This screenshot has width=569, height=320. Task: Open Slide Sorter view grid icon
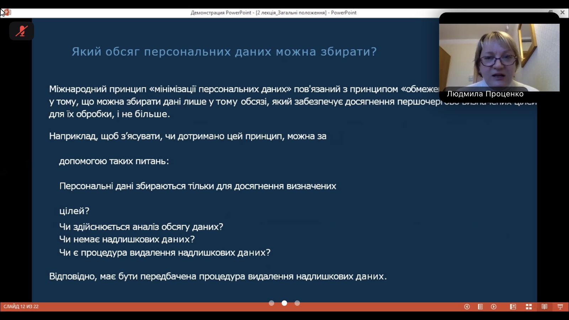click(x=529, y=306)
